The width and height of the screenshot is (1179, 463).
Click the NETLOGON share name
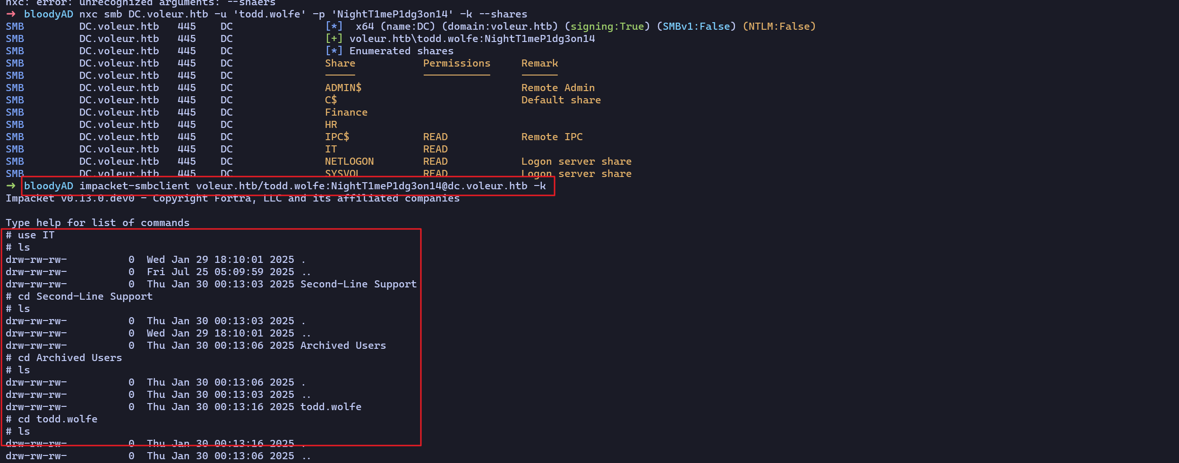click(x=349, y=161)
